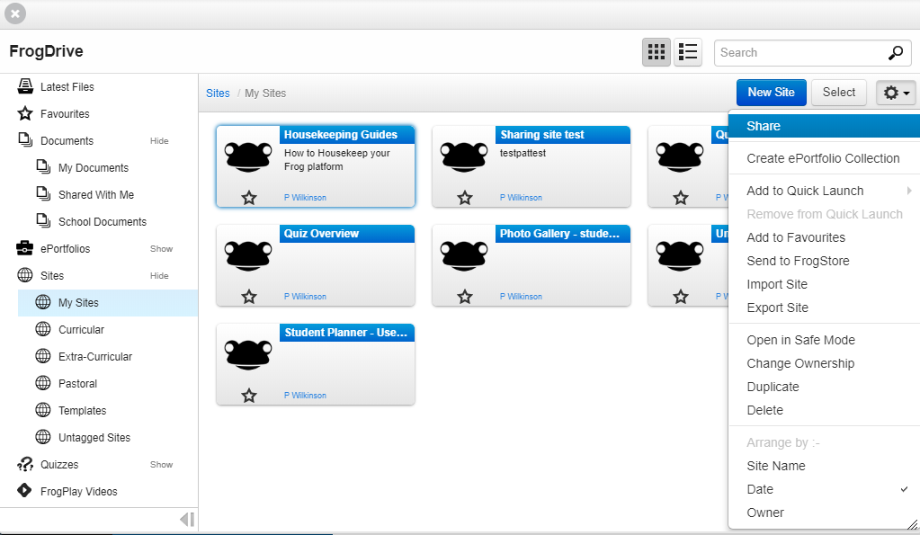
Task: Close FrogDrive with the X button
Action: click(15, 13)
